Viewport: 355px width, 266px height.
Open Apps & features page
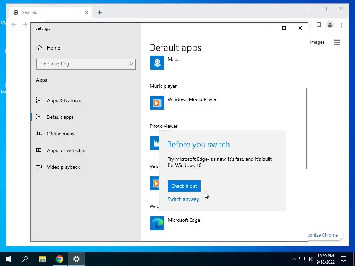[64, 100]
